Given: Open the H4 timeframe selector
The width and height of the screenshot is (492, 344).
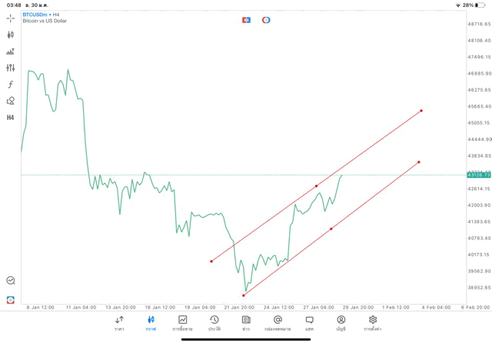Looking at the screenshot, I should coord(11,118).
